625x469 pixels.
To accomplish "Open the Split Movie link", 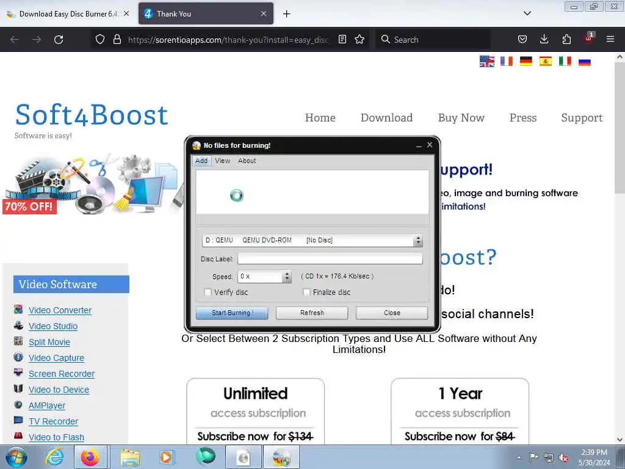I will 49,342.
